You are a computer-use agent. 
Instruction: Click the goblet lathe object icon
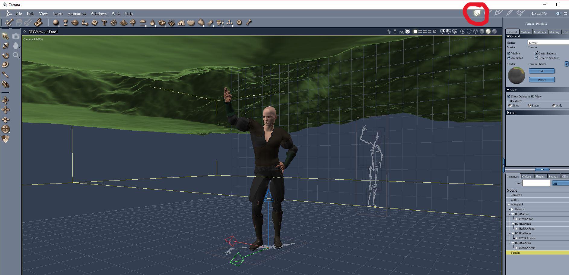pyautogui.click(x=65, y=23)
